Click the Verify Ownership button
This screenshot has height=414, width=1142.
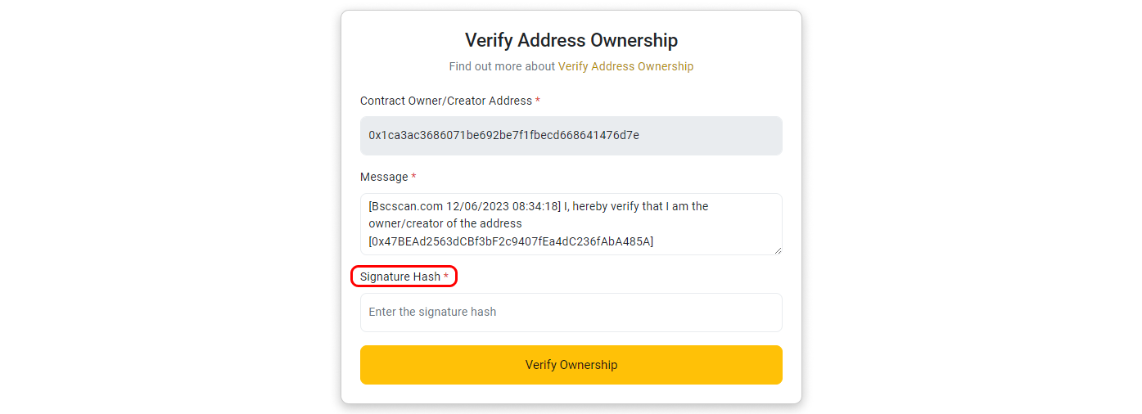tap(571, 365)
